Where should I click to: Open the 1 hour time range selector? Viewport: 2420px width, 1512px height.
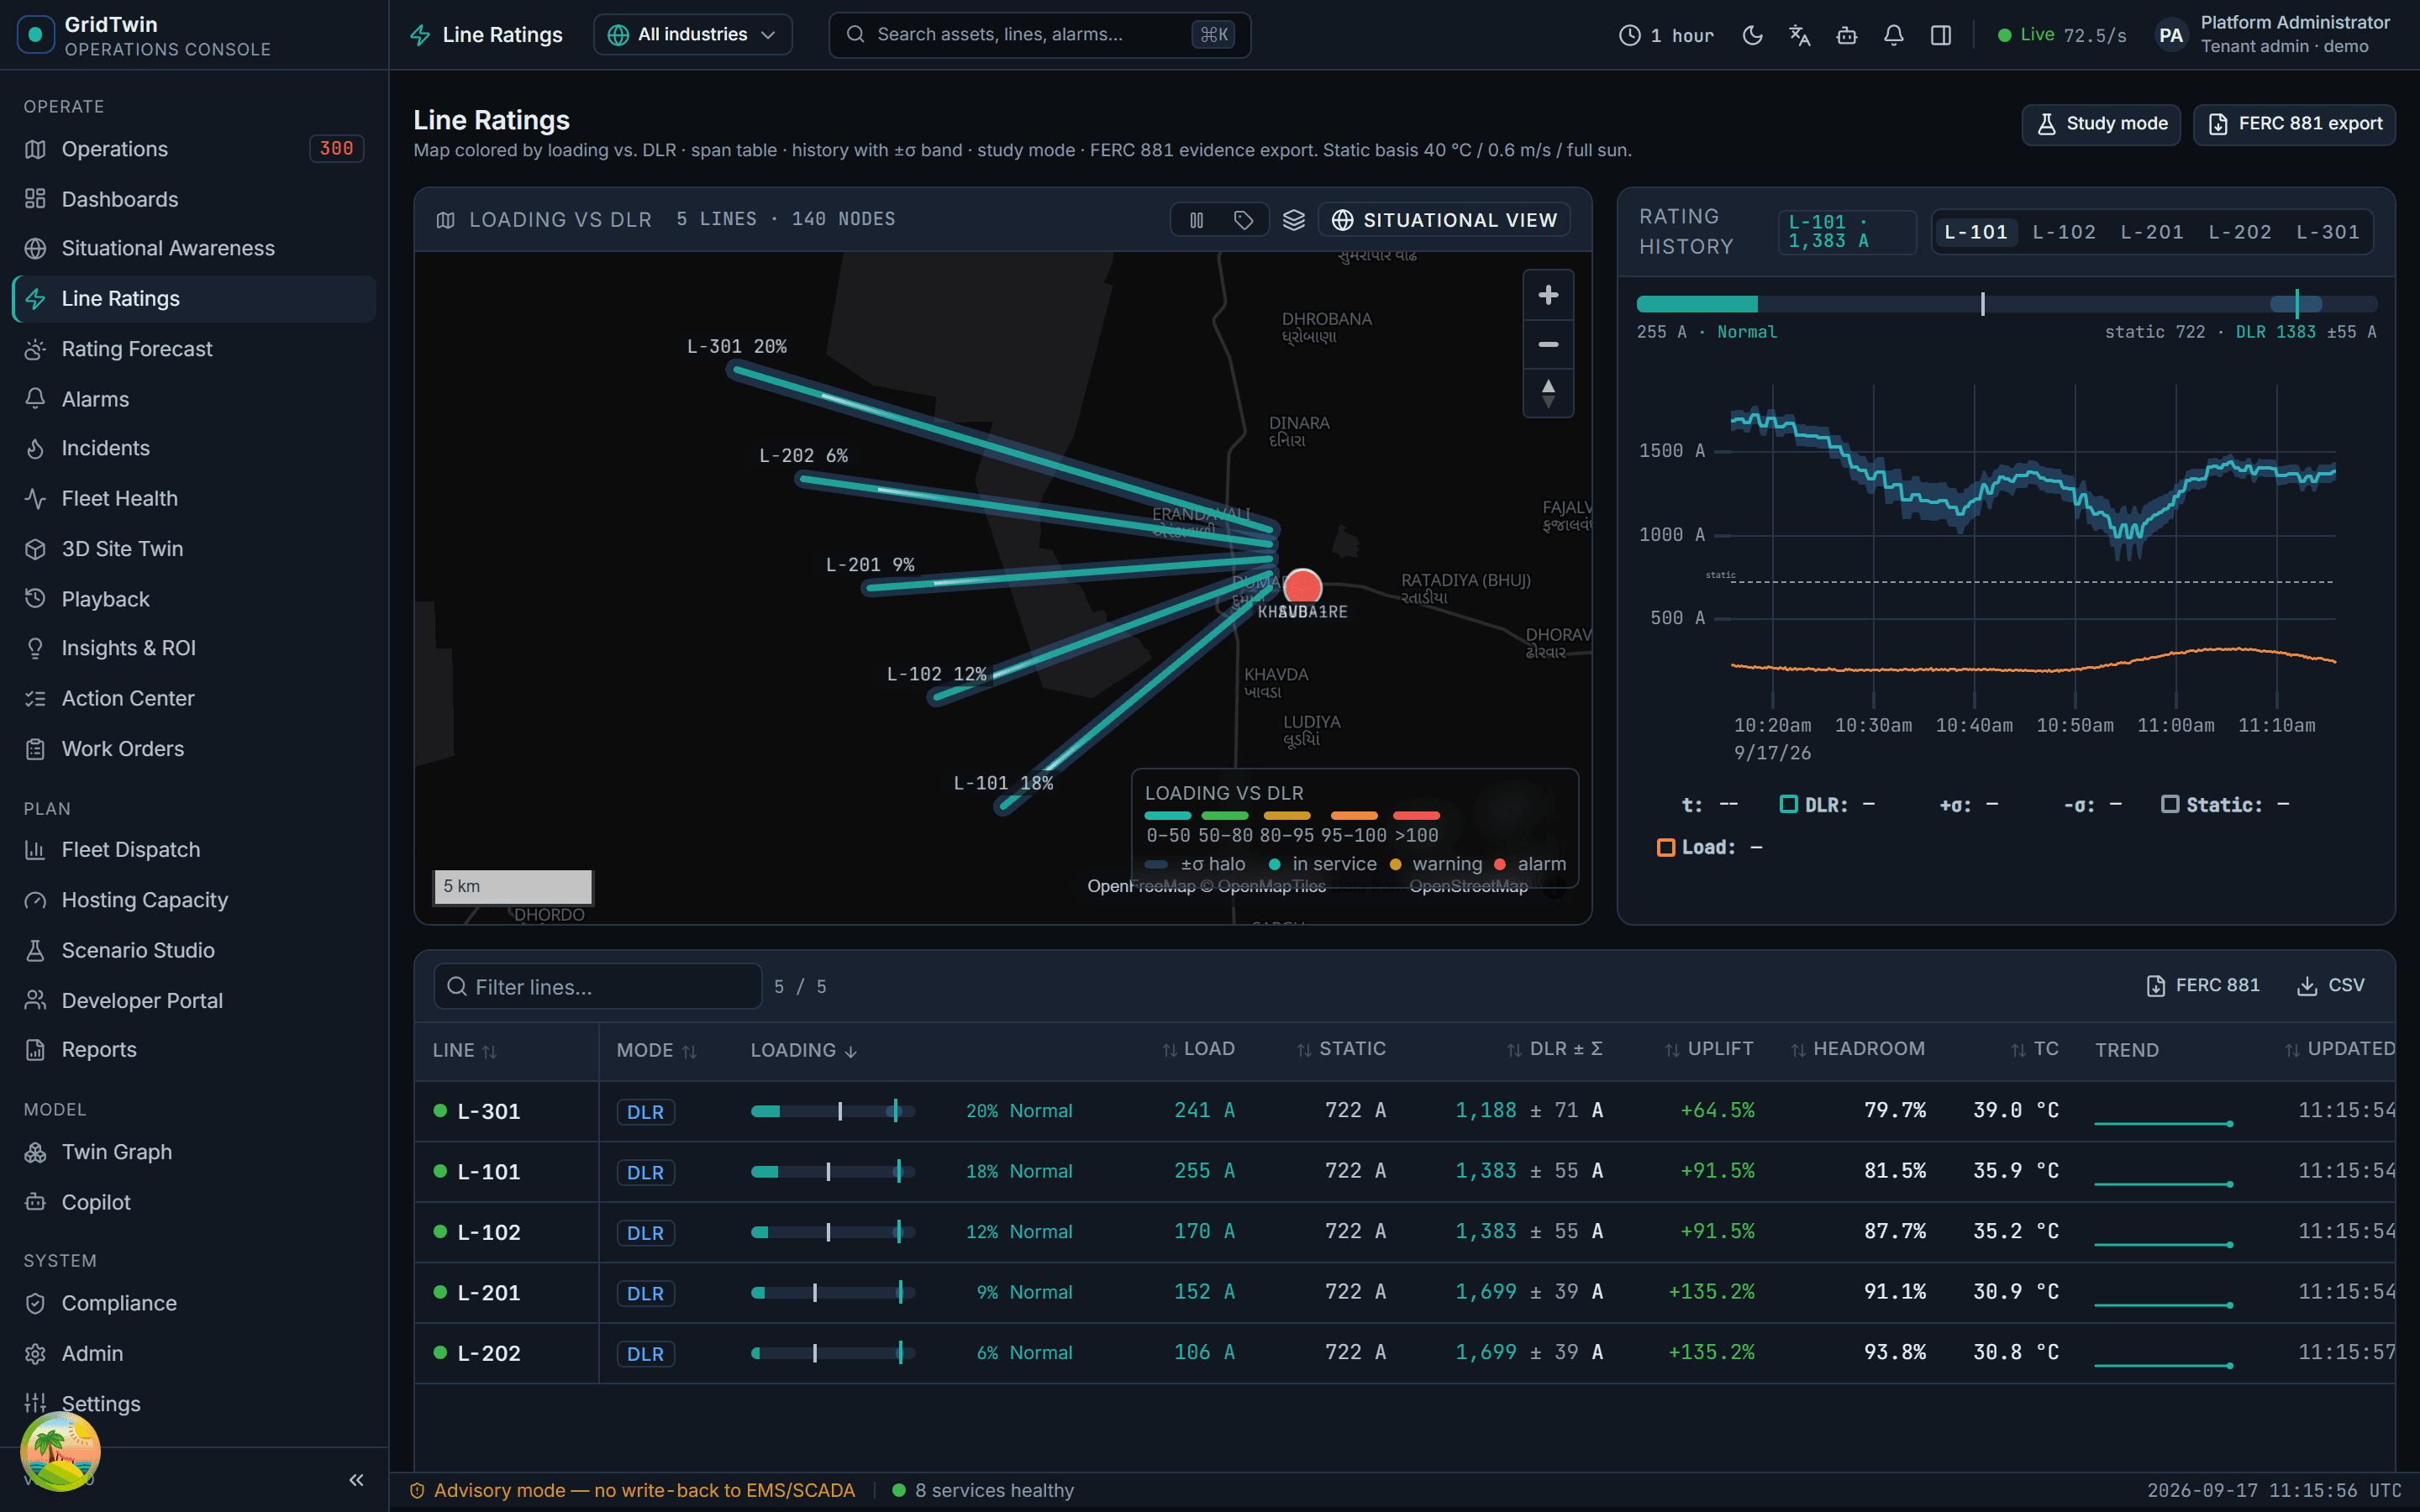[x=1666, y=35]
